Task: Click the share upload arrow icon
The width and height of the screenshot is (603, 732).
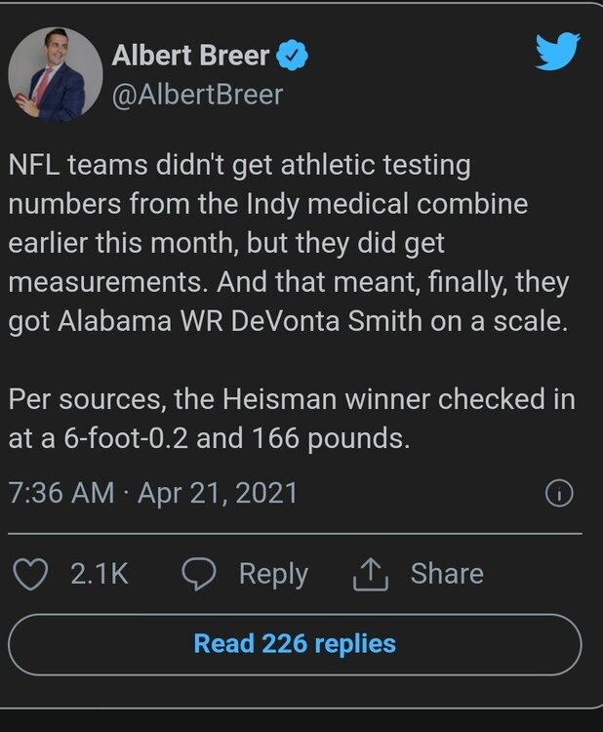Action: [371, 574]
